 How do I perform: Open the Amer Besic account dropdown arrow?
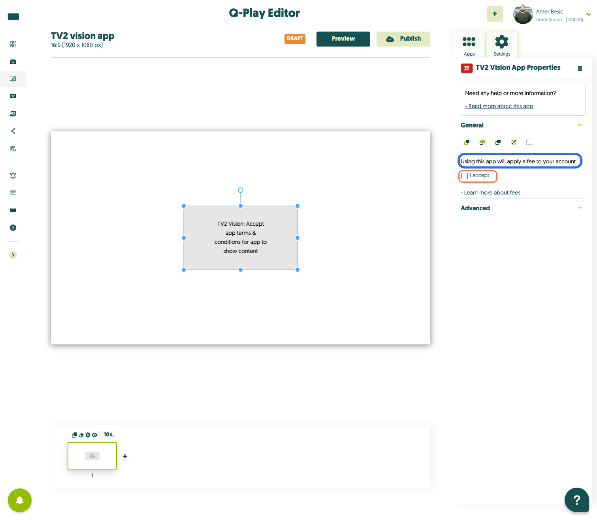[x=589, y=14]
